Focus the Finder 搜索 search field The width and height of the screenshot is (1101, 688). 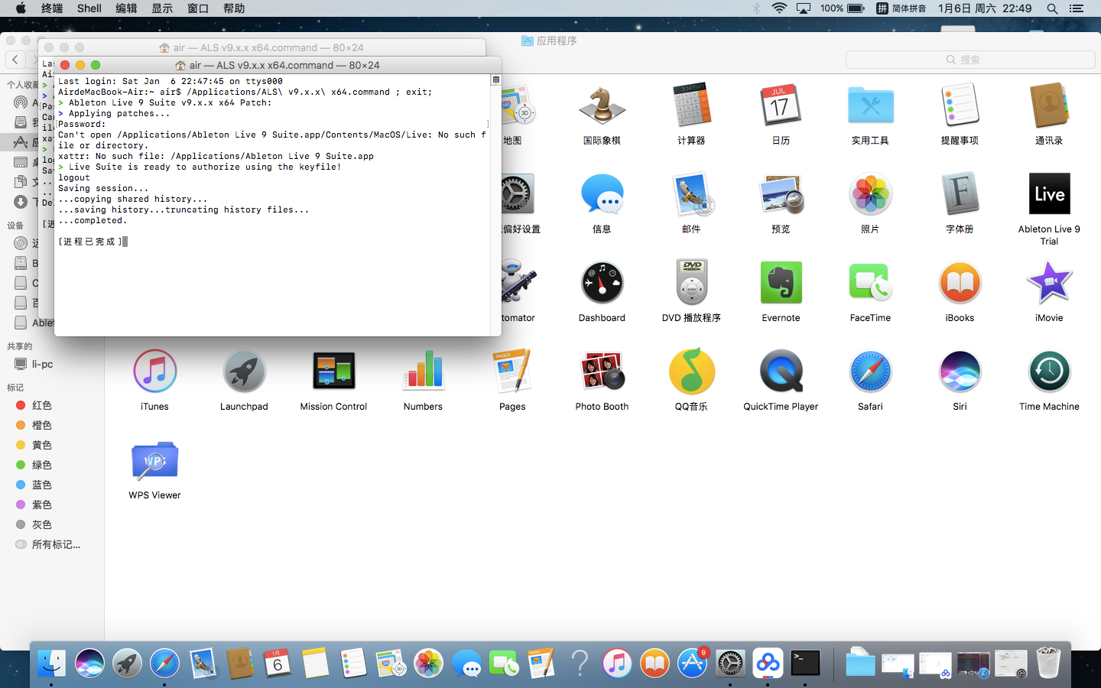(970, 60)
